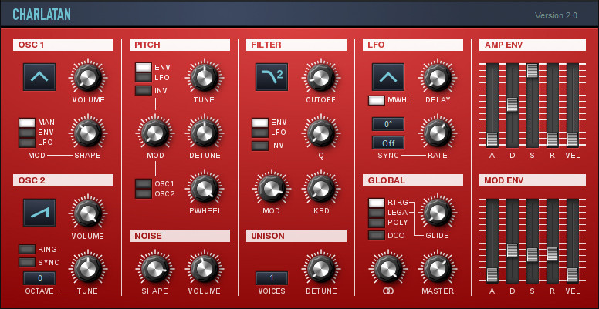Click the noise SHAPE knob

(154, 269)
